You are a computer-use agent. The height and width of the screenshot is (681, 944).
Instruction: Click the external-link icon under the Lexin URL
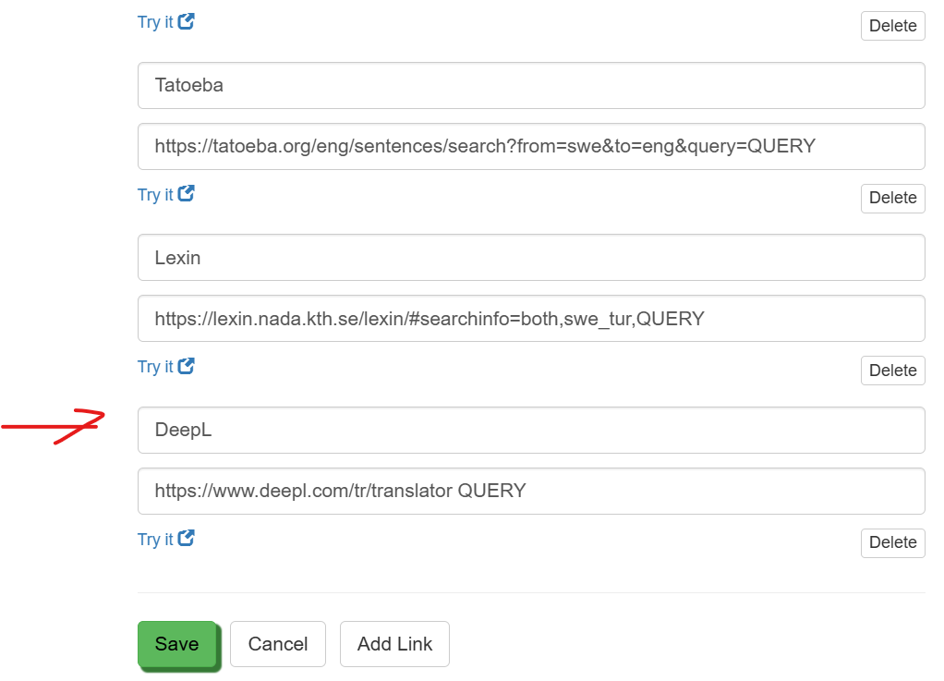[x=187, y=366]
